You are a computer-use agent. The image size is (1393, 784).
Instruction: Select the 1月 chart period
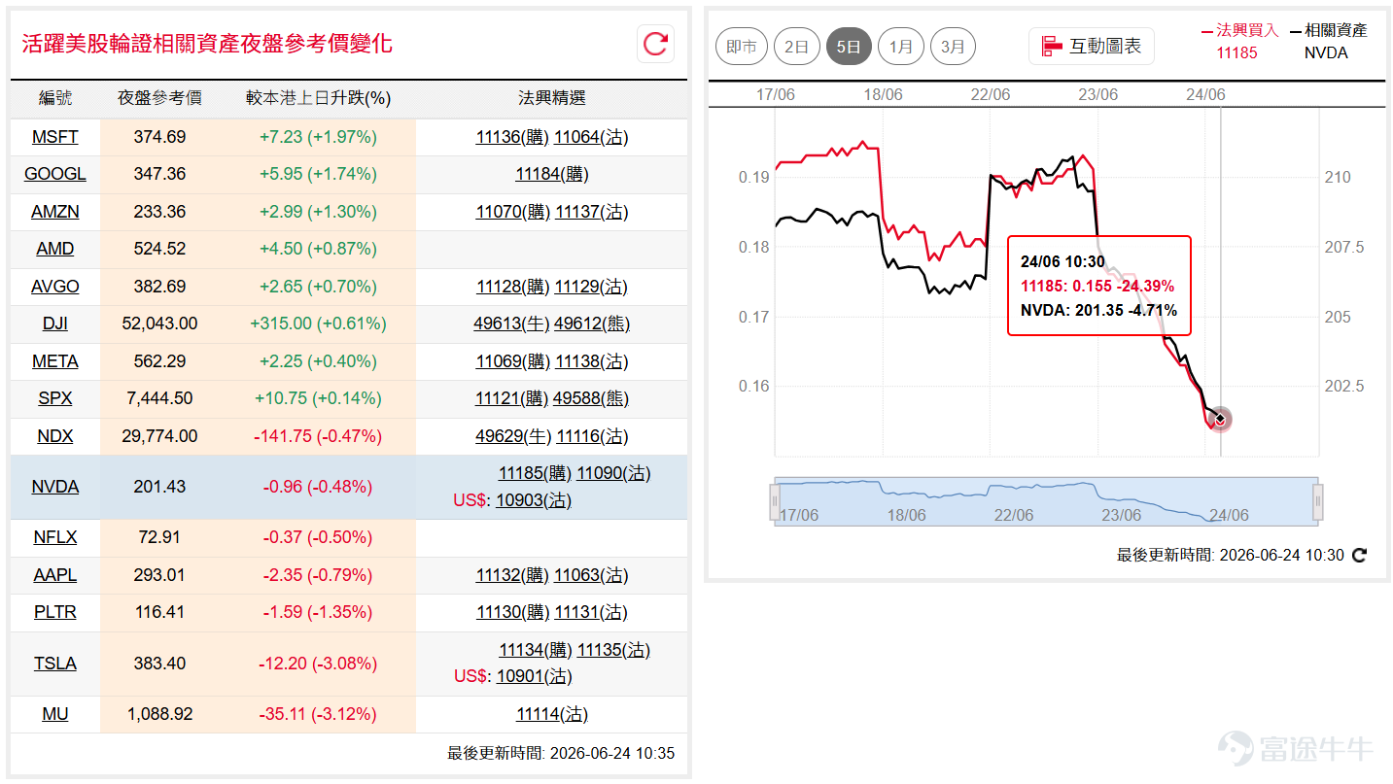click(901, 47)
